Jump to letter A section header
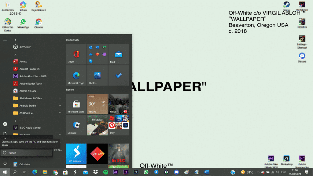The height and width of the screenshot is (176, 313). (15, 55)
